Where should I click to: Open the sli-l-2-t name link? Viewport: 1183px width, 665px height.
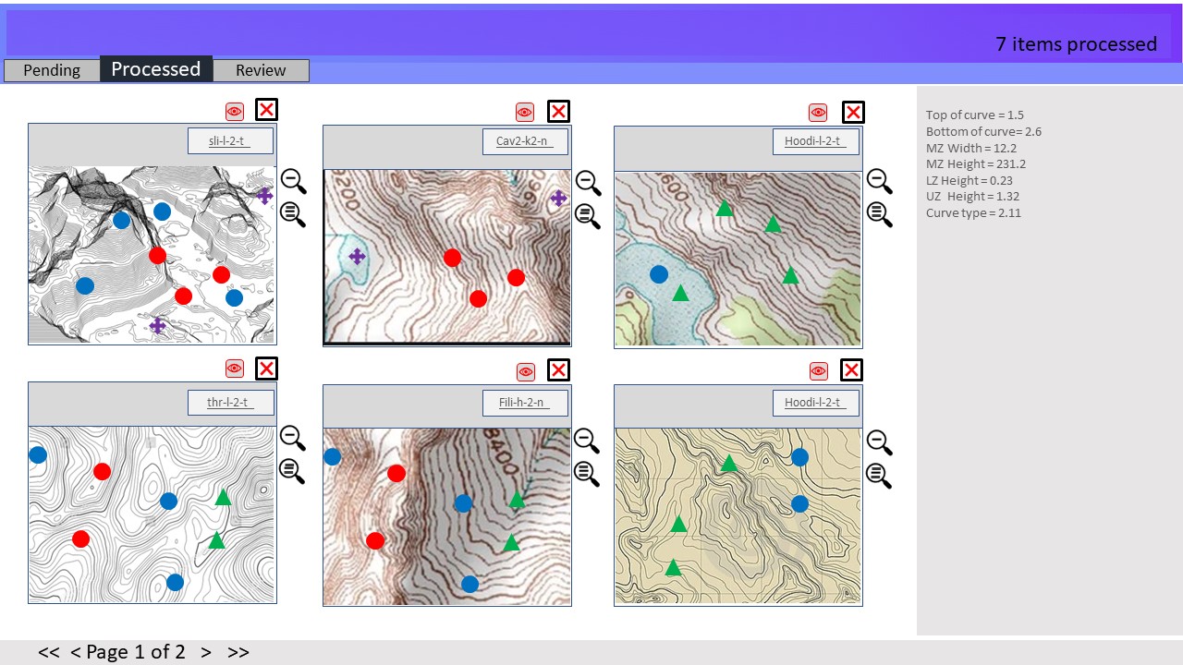pyautogui.click(x=230, y=141)
